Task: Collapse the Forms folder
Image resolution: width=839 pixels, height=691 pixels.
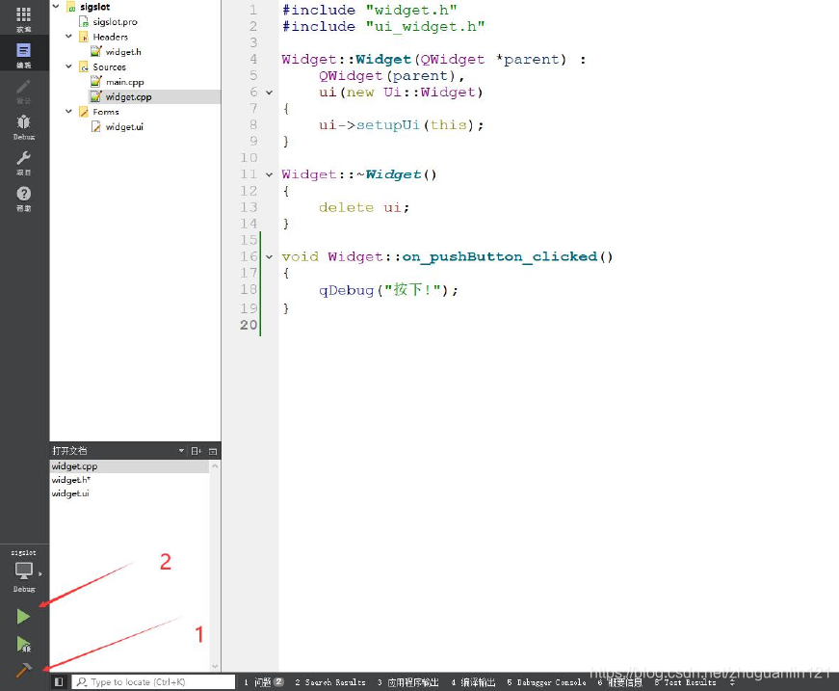Action: coord(68,112)
